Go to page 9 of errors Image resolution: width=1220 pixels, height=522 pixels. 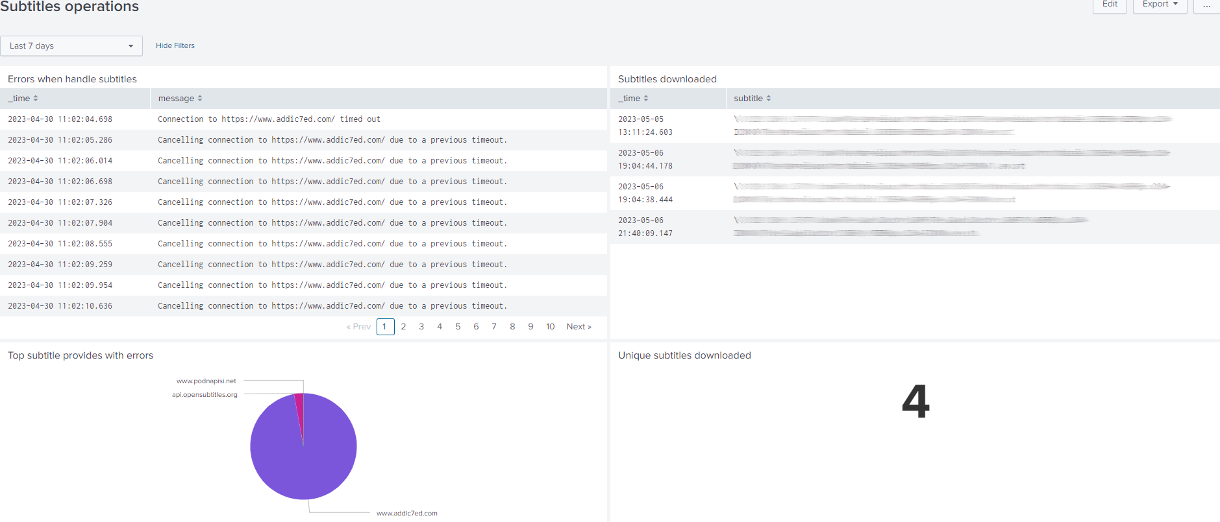pyautogui.click(x=530, y=327)
